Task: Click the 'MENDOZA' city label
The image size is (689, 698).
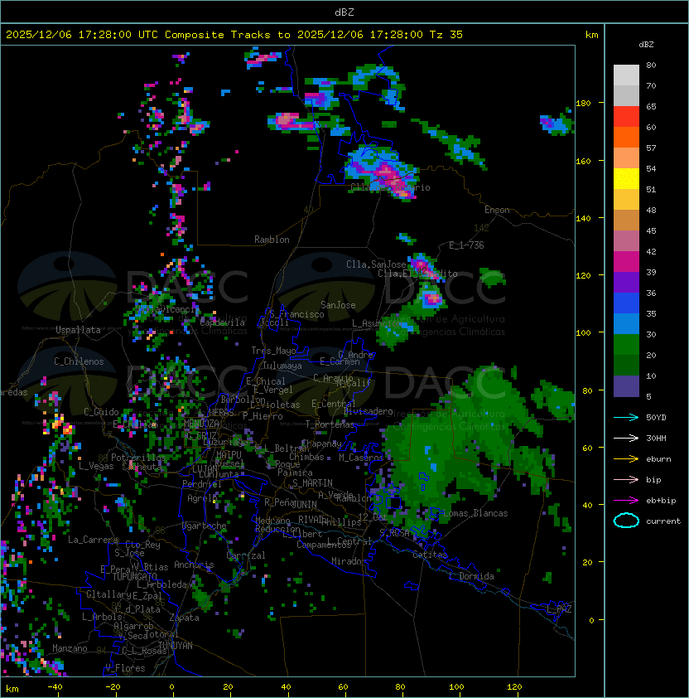Action: click(201, 423)
